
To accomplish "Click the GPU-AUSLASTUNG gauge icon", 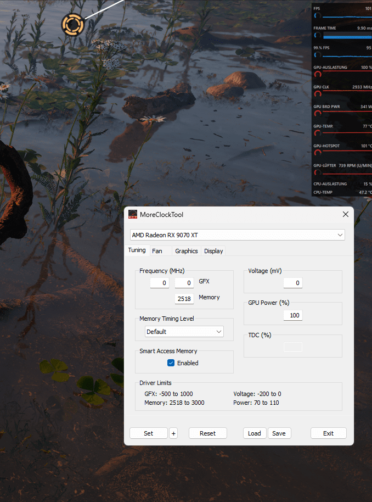I will (x=318, y=75).
